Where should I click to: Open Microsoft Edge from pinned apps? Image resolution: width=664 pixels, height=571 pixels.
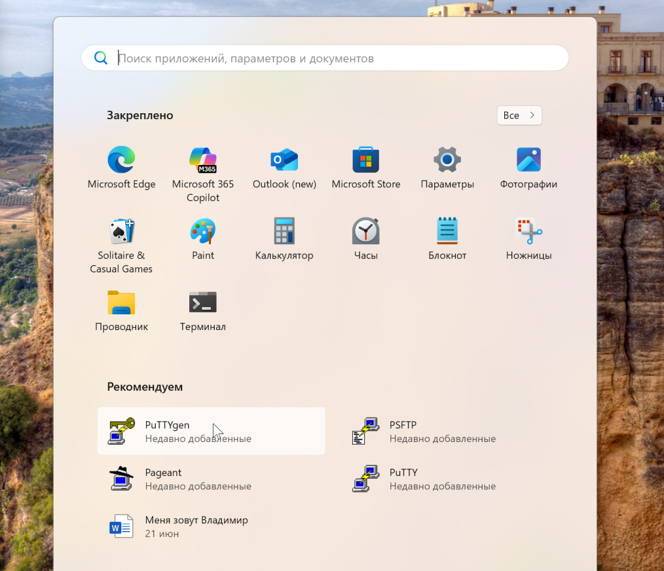click(121, 168)
